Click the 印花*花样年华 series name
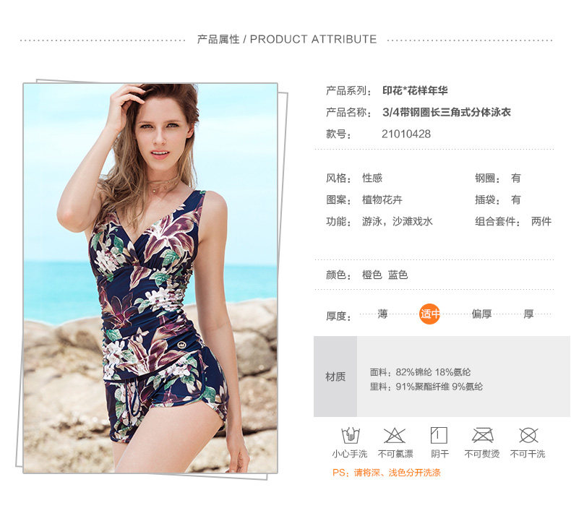Screen dimensions: 571x516 click(x=415, y=90)
